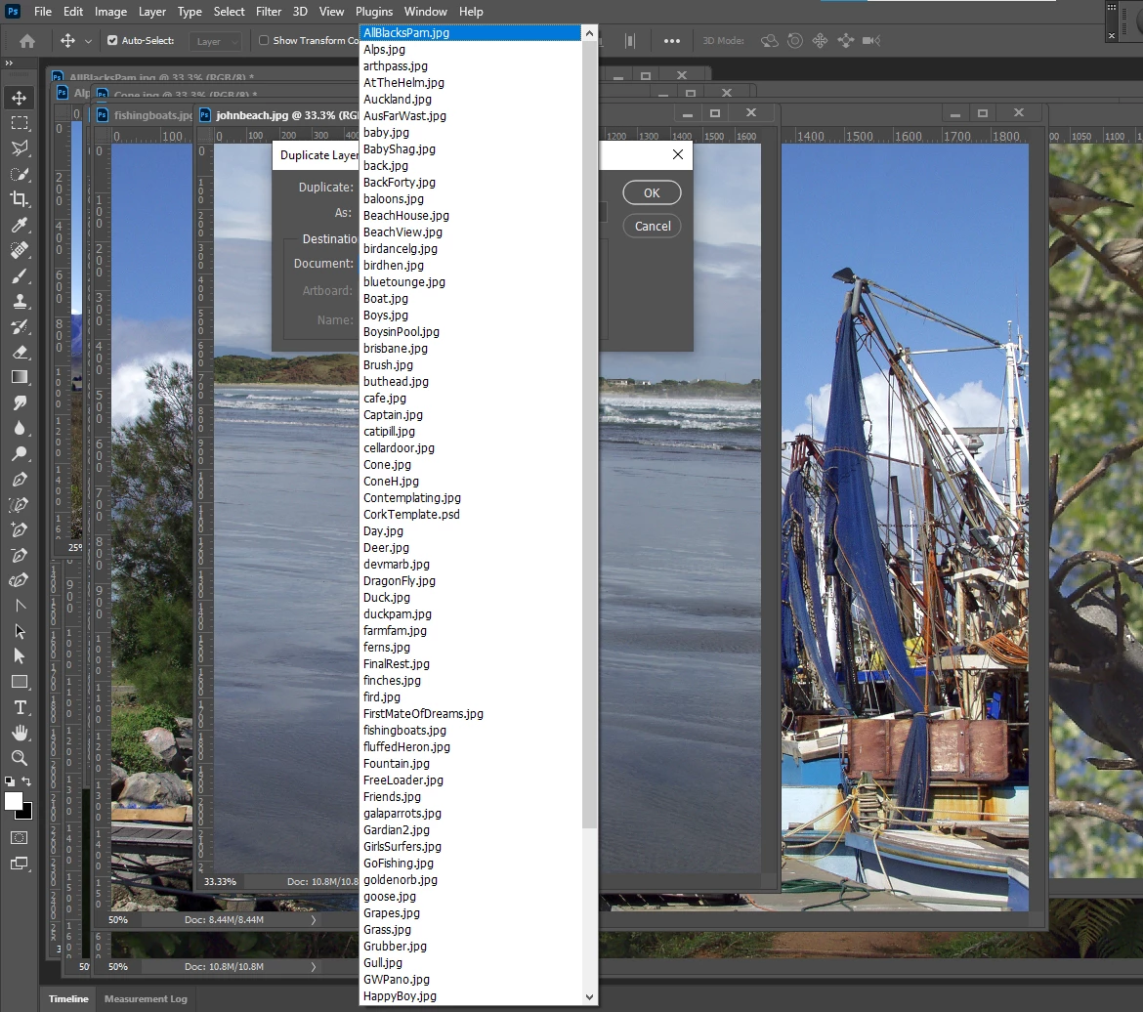Select the Gradient tool

[20, 377]
